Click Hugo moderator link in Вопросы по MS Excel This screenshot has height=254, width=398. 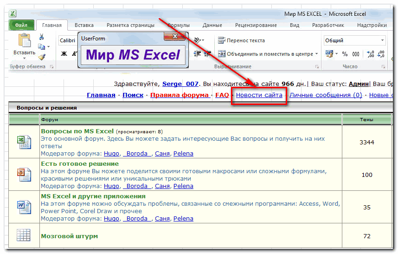point(111,154)
